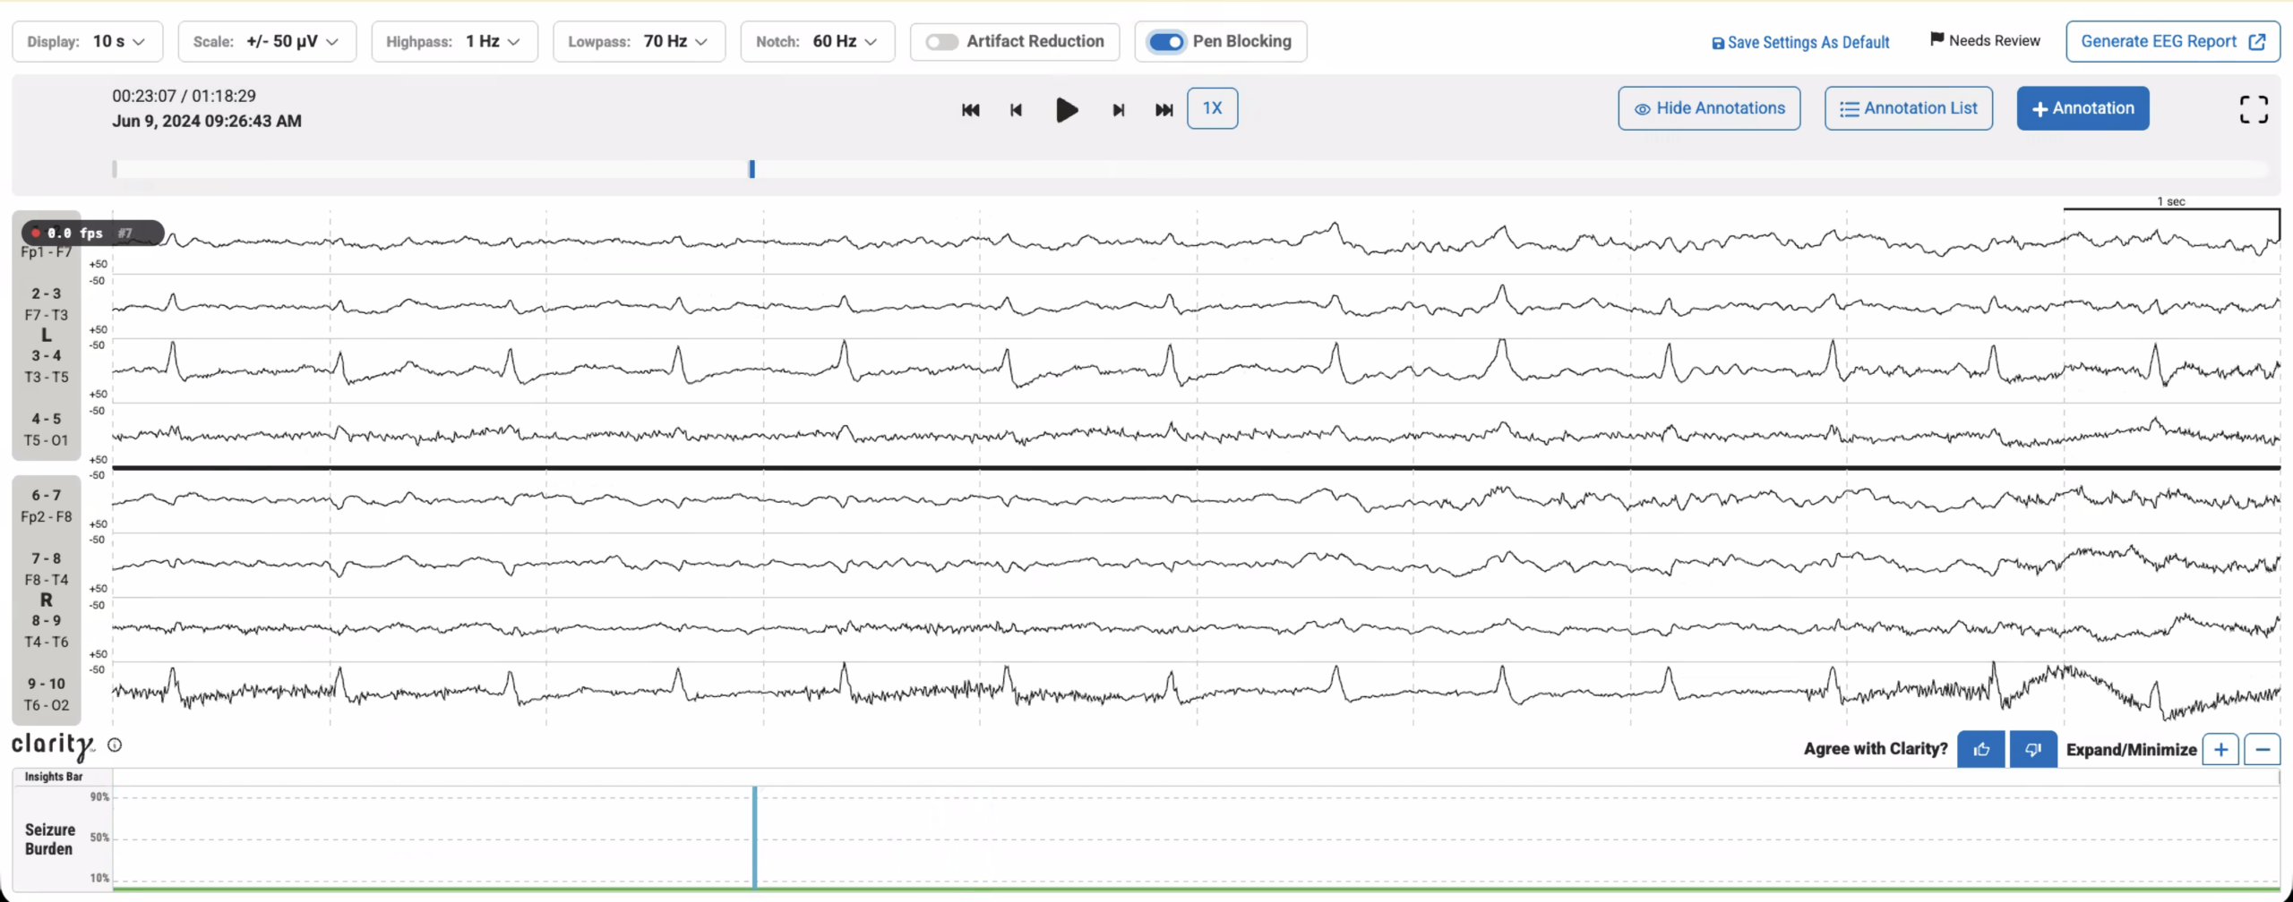2293x902 pixels.
Task: Add a new Annotation
Action: coord(2083,108)
